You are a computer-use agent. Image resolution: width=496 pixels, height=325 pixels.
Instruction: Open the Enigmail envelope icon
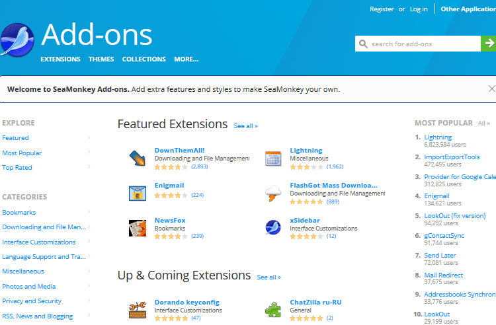pyautogui.click(x=138, y=193)
